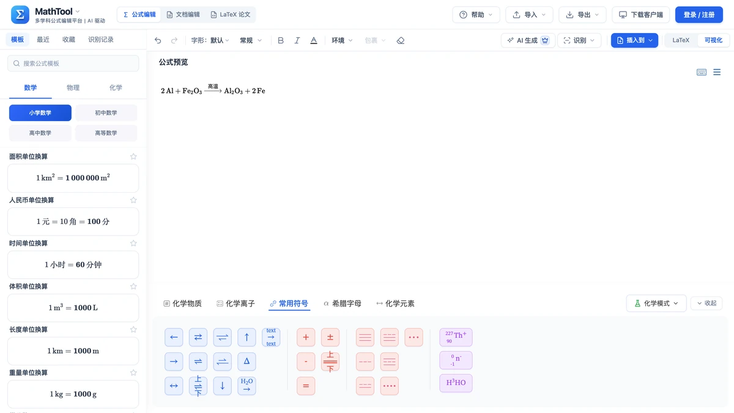Switch to 可视化 view mode
The width and height of the screenshot is (734, 413).
[x=713, y=40]
